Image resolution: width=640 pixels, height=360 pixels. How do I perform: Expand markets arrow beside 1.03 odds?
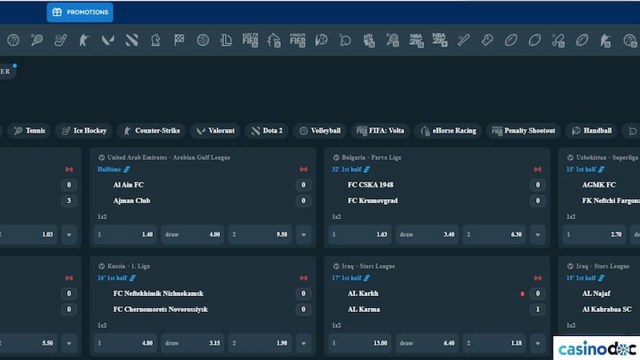point(69,234)
